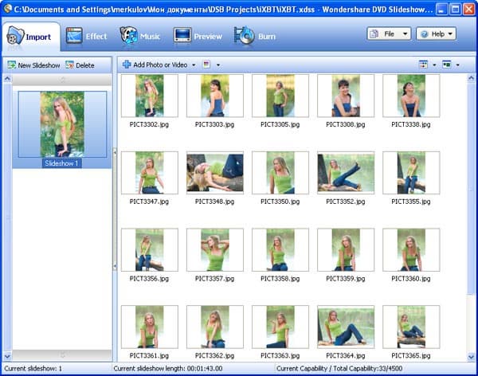Click the Current slideshow length status text
This screenshot has width=478, height=376.
point(167,368)
